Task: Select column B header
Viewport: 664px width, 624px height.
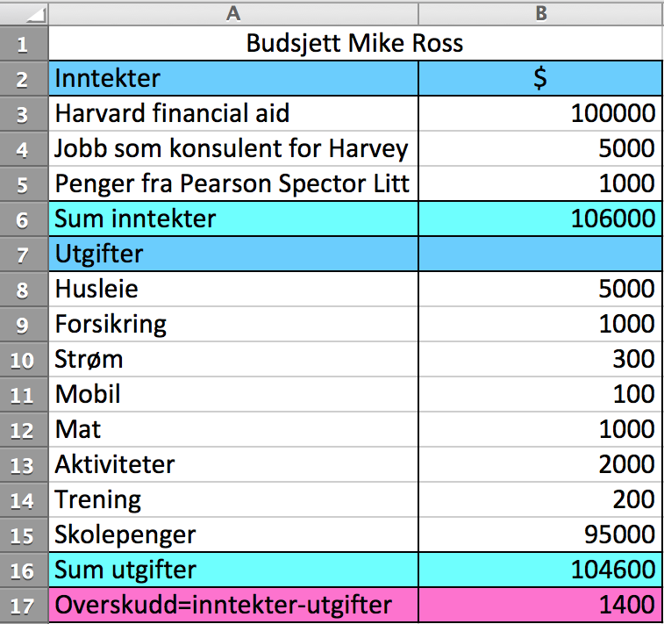Action: [540, 13]
